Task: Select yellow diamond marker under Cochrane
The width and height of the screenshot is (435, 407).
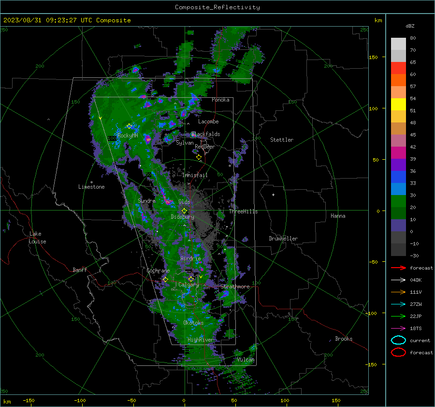Action: click(165, 279)
